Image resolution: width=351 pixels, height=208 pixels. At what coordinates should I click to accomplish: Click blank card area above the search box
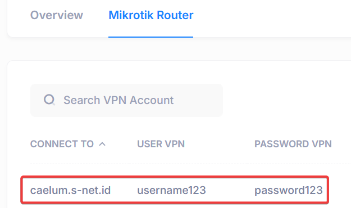(179, 72)
